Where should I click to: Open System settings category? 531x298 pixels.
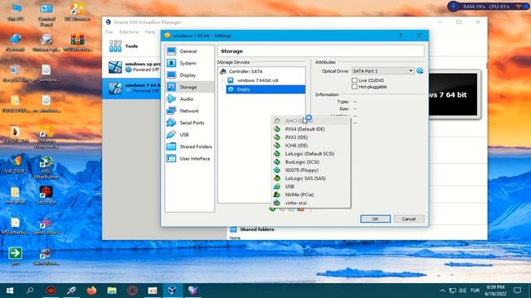tap(189, 63)
